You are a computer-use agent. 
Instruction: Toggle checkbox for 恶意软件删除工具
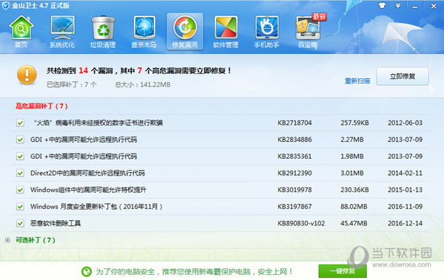(20, 223)
